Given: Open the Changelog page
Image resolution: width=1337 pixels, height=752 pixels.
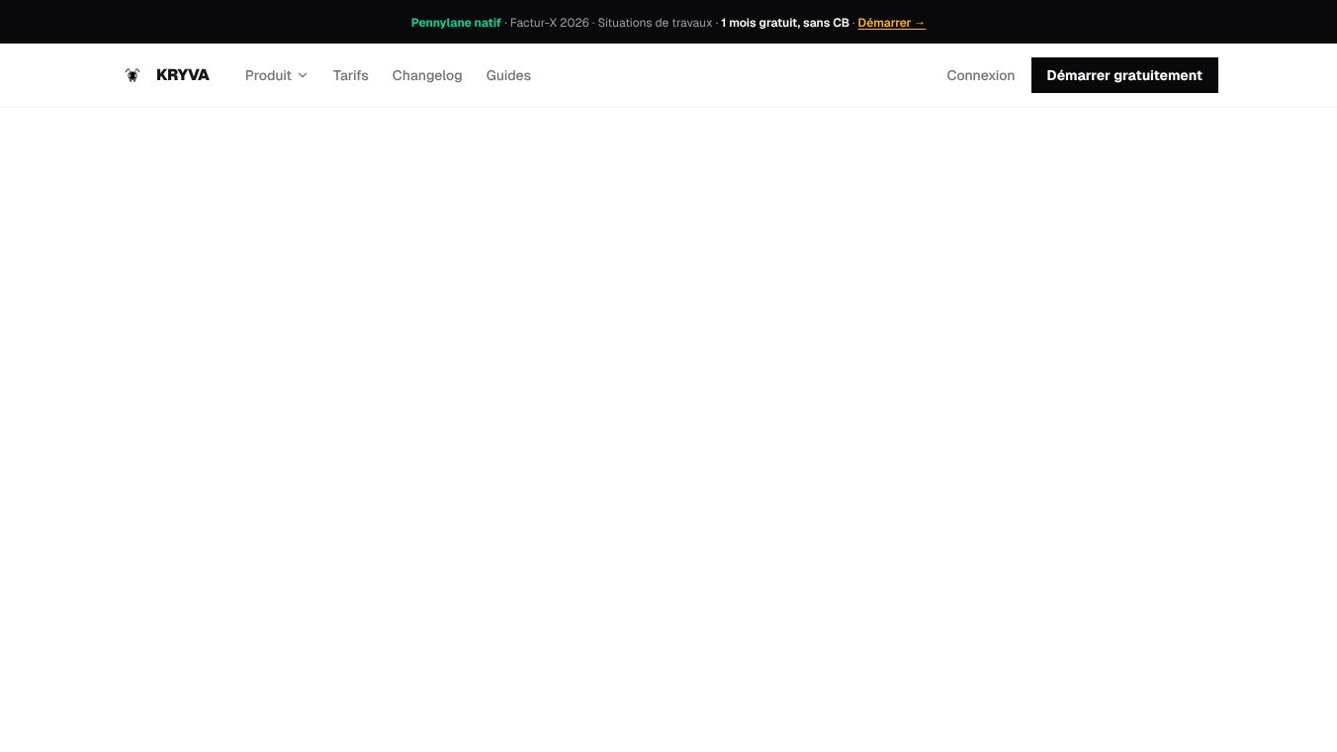Looking at the screenshot, I should [427, 75].
